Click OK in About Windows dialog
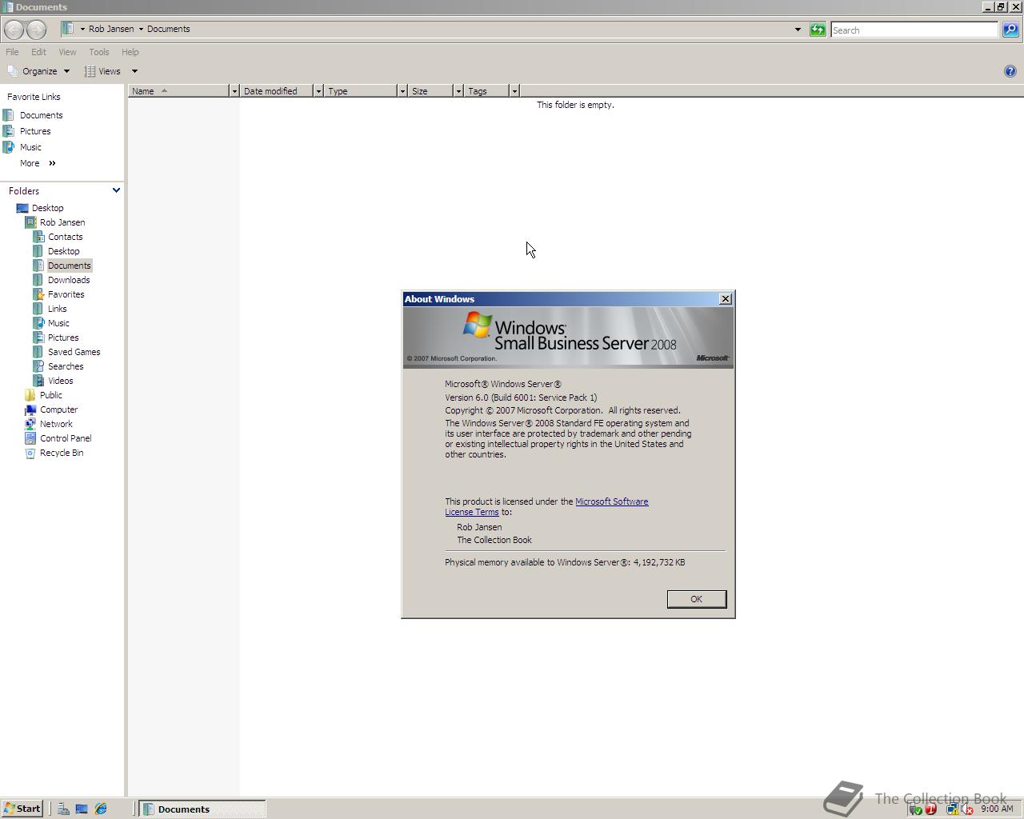Screen dimensions: 1024x819 [x=696, y=599]
